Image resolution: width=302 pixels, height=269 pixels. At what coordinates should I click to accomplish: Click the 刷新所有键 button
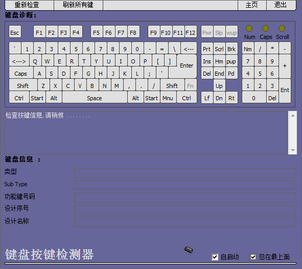click(x=78, y=5)
